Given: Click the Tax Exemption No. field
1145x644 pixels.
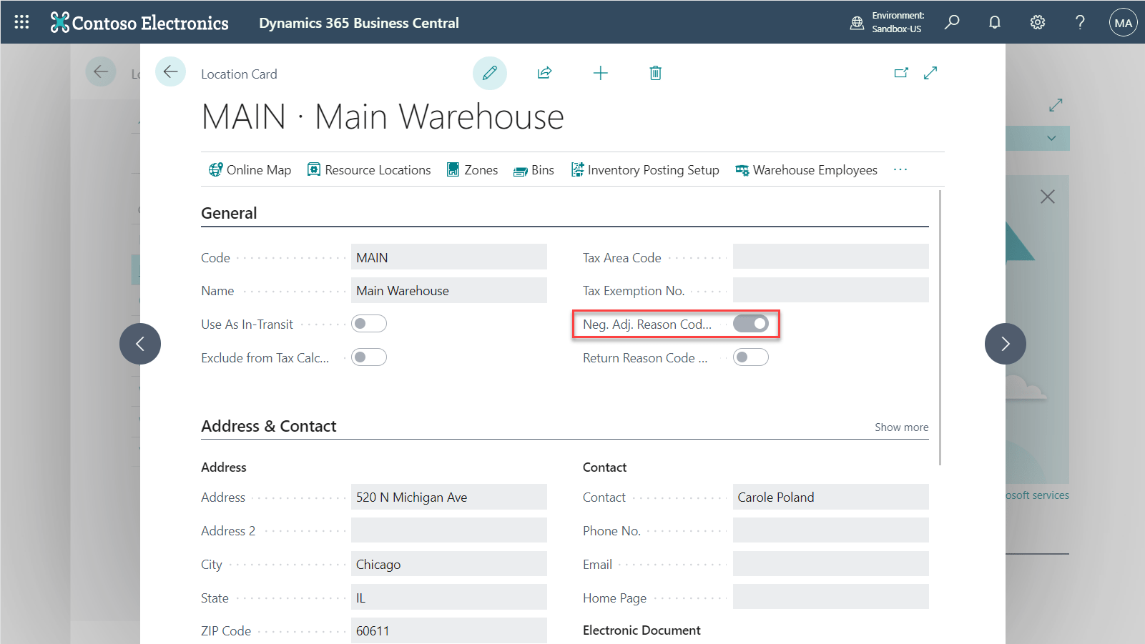Looking at the screenshot, I should coord(831,290).
